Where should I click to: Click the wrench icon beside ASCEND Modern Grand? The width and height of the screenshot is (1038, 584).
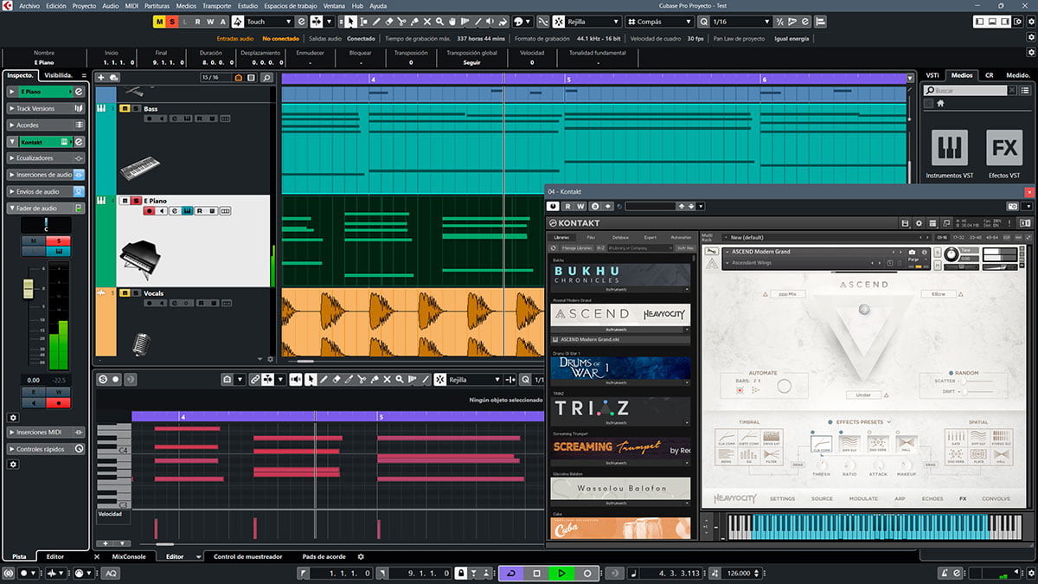[x=712, y=252]
